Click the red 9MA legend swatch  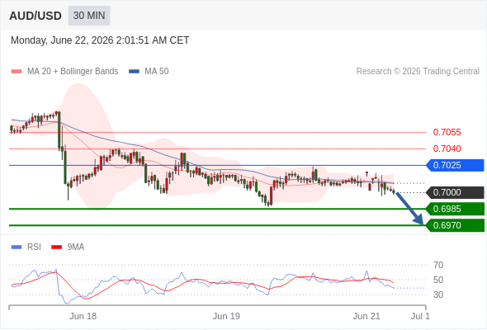pos(56,247)
